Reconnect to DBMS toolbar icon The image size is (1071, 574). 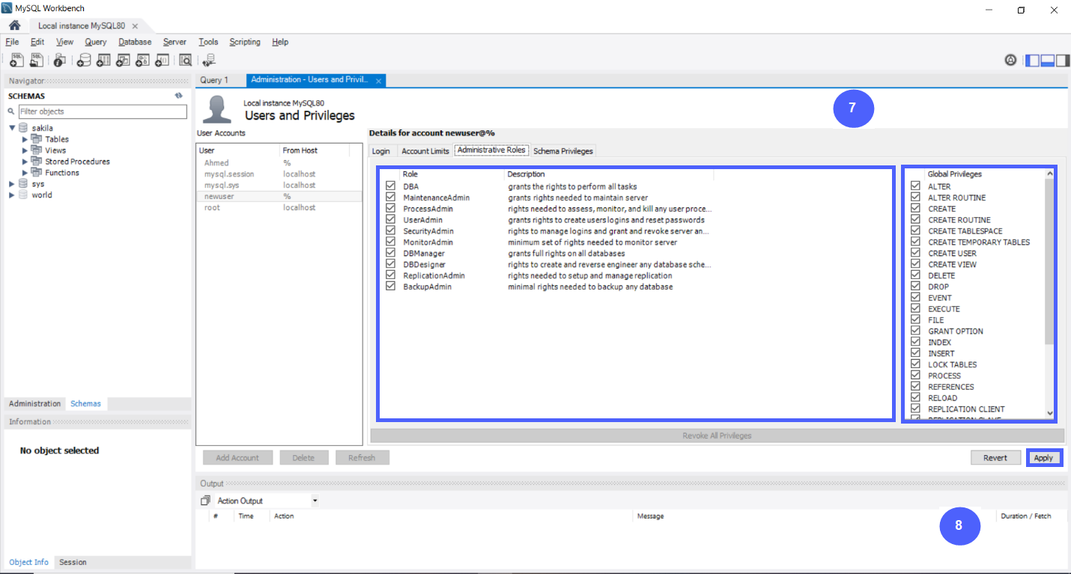[x=209, y=60]
